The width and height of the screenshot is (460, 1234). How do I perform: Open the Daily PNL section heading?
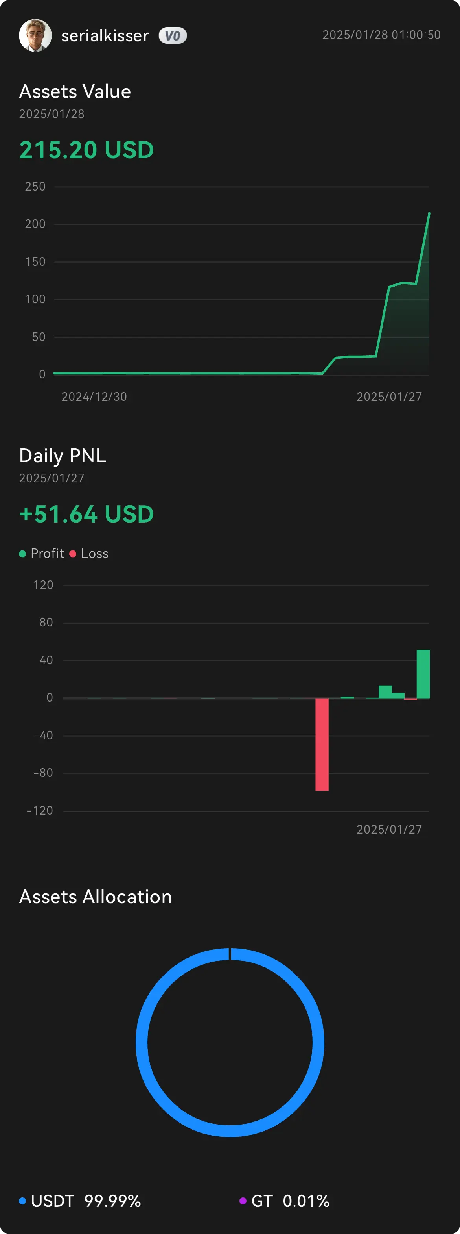pos(63,456)
